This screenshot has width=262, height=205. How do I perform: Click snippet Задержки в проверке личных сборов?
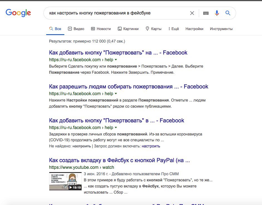[98, 134]
